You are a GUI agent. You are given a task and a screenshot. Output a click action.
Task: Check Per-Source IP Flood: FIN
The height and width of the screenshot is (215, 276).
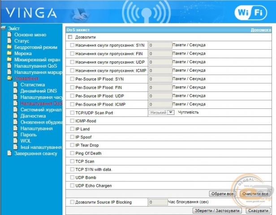point(72,87)
